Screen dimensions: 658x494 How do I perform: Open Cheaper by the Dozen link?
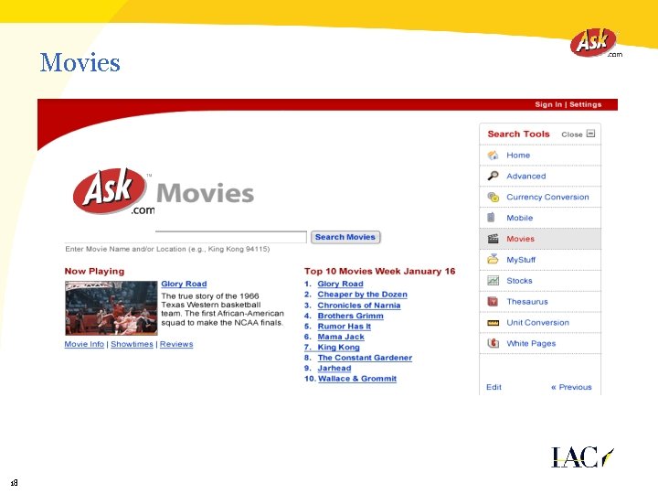click(362, 295)
